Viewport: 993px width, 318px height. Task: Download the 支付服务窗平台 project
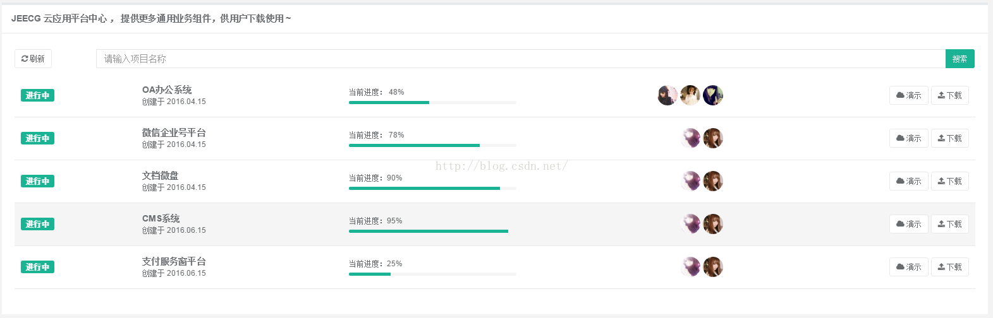pyautogui.click(x=950, y=267)
